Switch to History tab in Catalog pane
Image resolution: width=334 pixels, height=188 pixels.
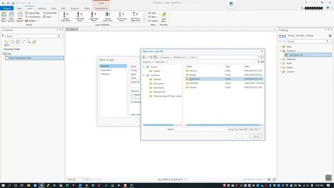coord(309,36)
